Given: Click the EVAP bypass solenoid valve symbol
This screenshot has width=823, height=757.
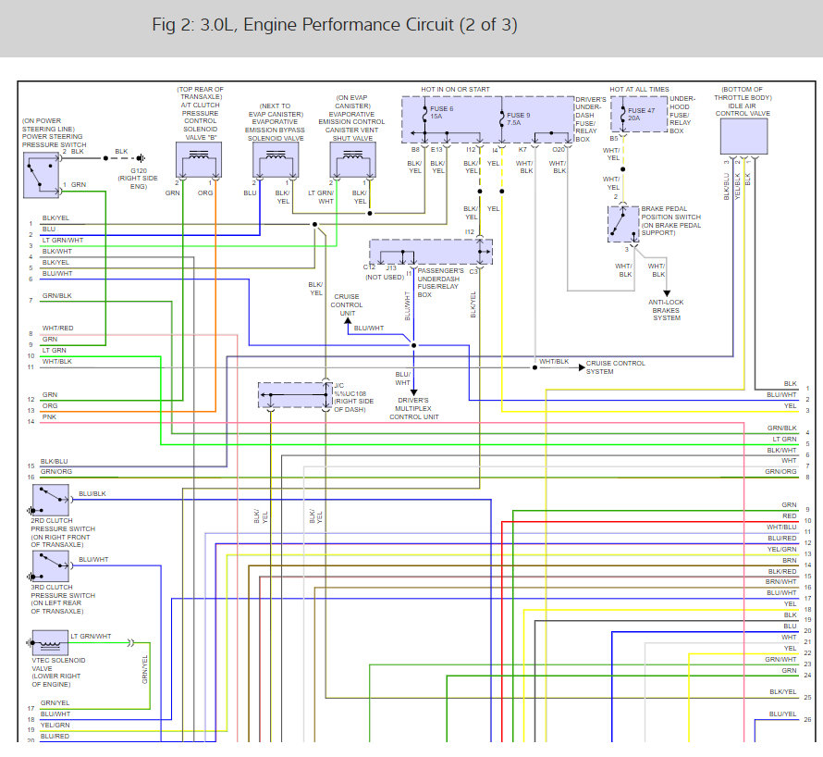Looking at the screenshot, I should [x=276, y=160].
